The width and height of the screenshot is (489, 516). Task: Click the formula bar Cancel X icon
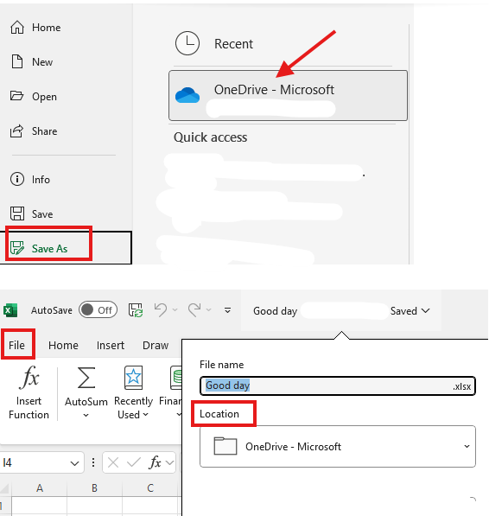[113, 462]
